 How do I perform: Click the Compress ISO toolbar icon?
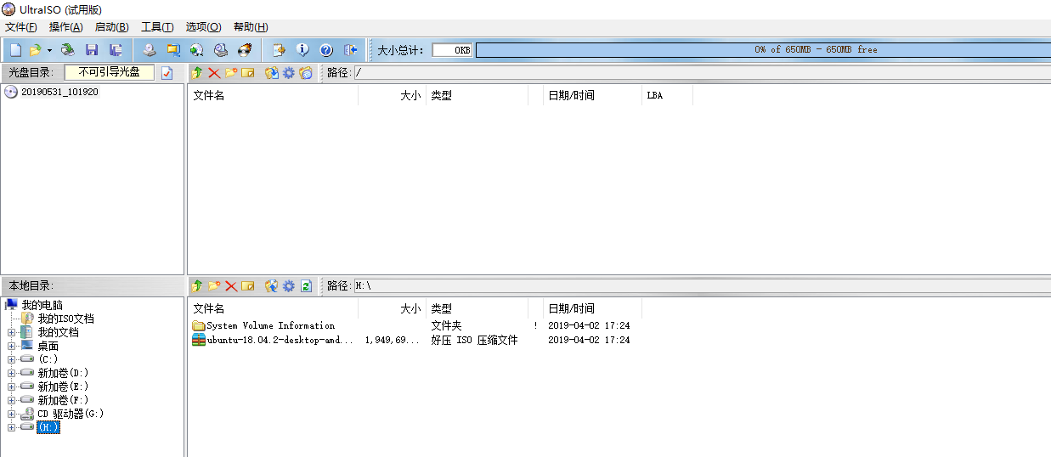click(173, 50)
